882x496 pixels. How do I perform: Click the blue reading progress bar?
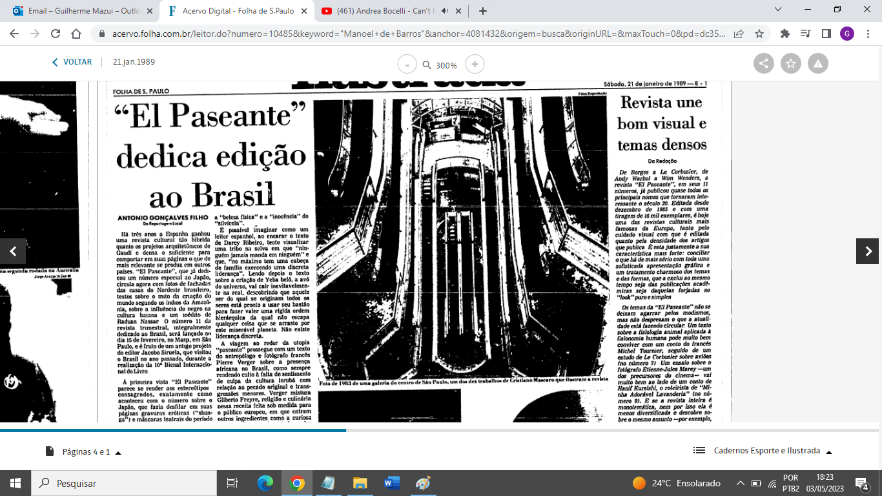click(x=173, y=429)
